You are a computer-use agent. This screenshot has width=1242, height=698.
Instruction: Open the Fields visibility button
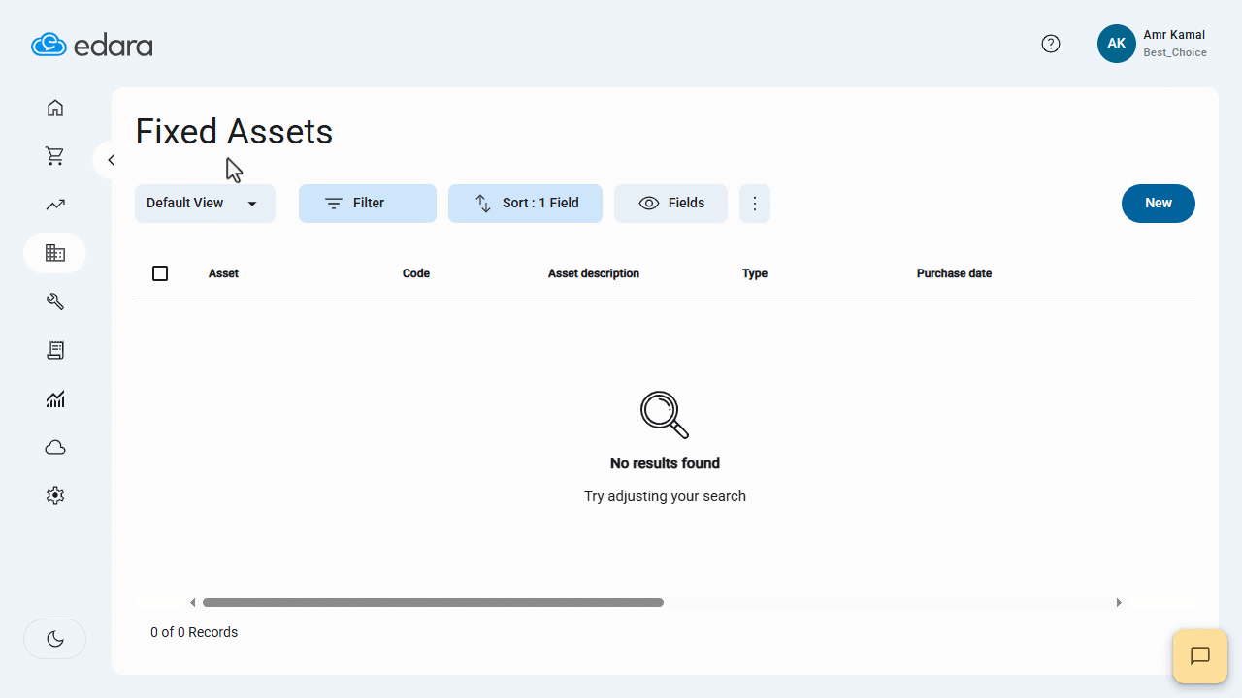670,204
